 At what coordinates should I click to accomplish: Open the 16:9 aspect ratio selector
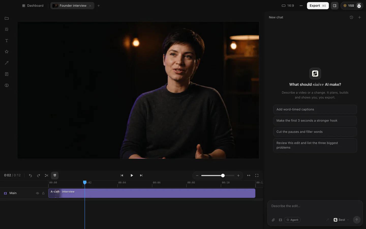[x=288, y=6]
